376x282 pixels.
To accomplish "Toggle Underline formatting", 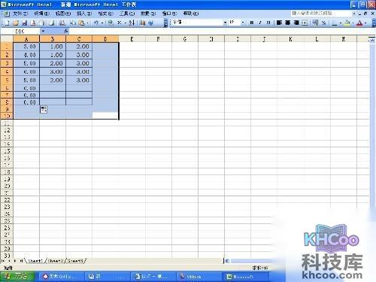I will coord(268,23).
